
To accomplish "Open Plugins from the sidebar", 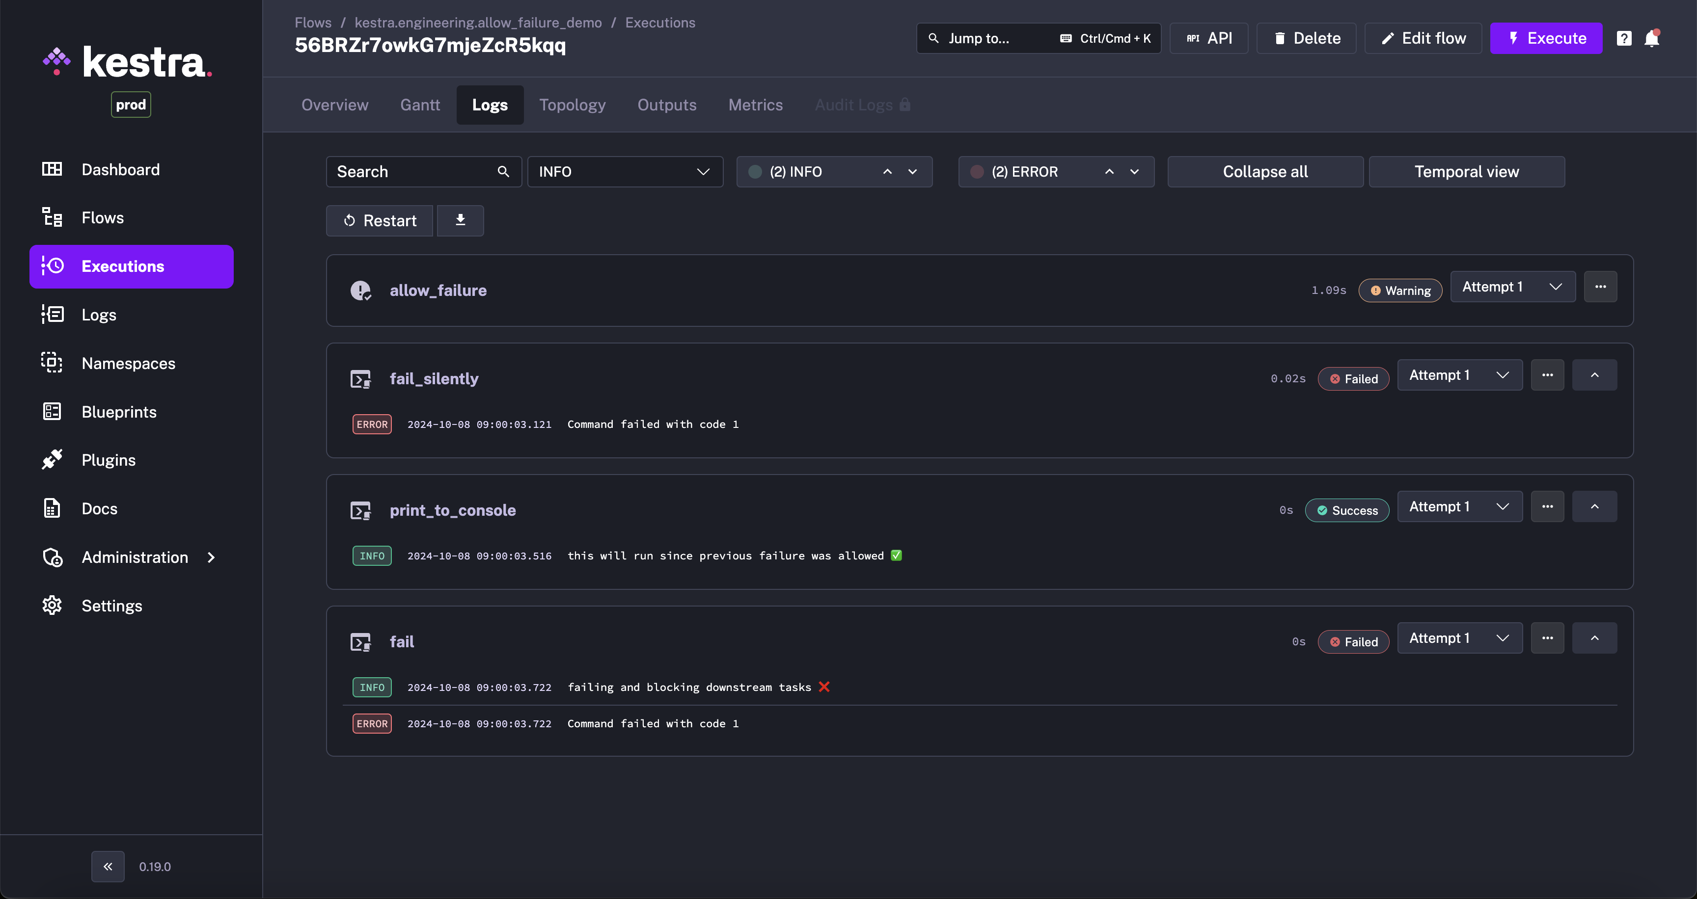I will click(108, 460).
